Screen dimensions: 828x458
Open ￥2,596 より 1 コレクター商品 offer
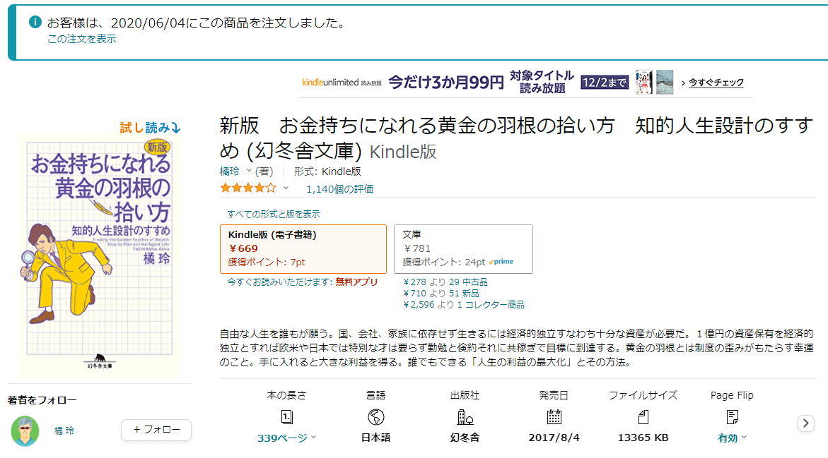pyautogui.click(x=464, y=305)
